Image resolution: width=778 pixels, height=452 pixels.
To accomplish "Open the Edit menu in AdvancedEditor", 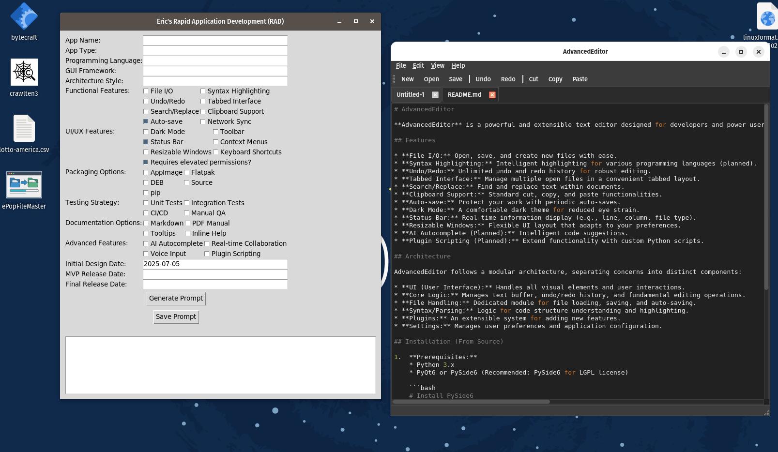I will (418, 66).
